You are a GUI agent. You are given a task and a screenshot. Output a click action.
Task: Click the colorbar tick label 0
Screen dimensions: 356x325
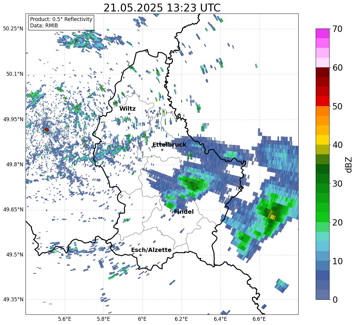335,300
